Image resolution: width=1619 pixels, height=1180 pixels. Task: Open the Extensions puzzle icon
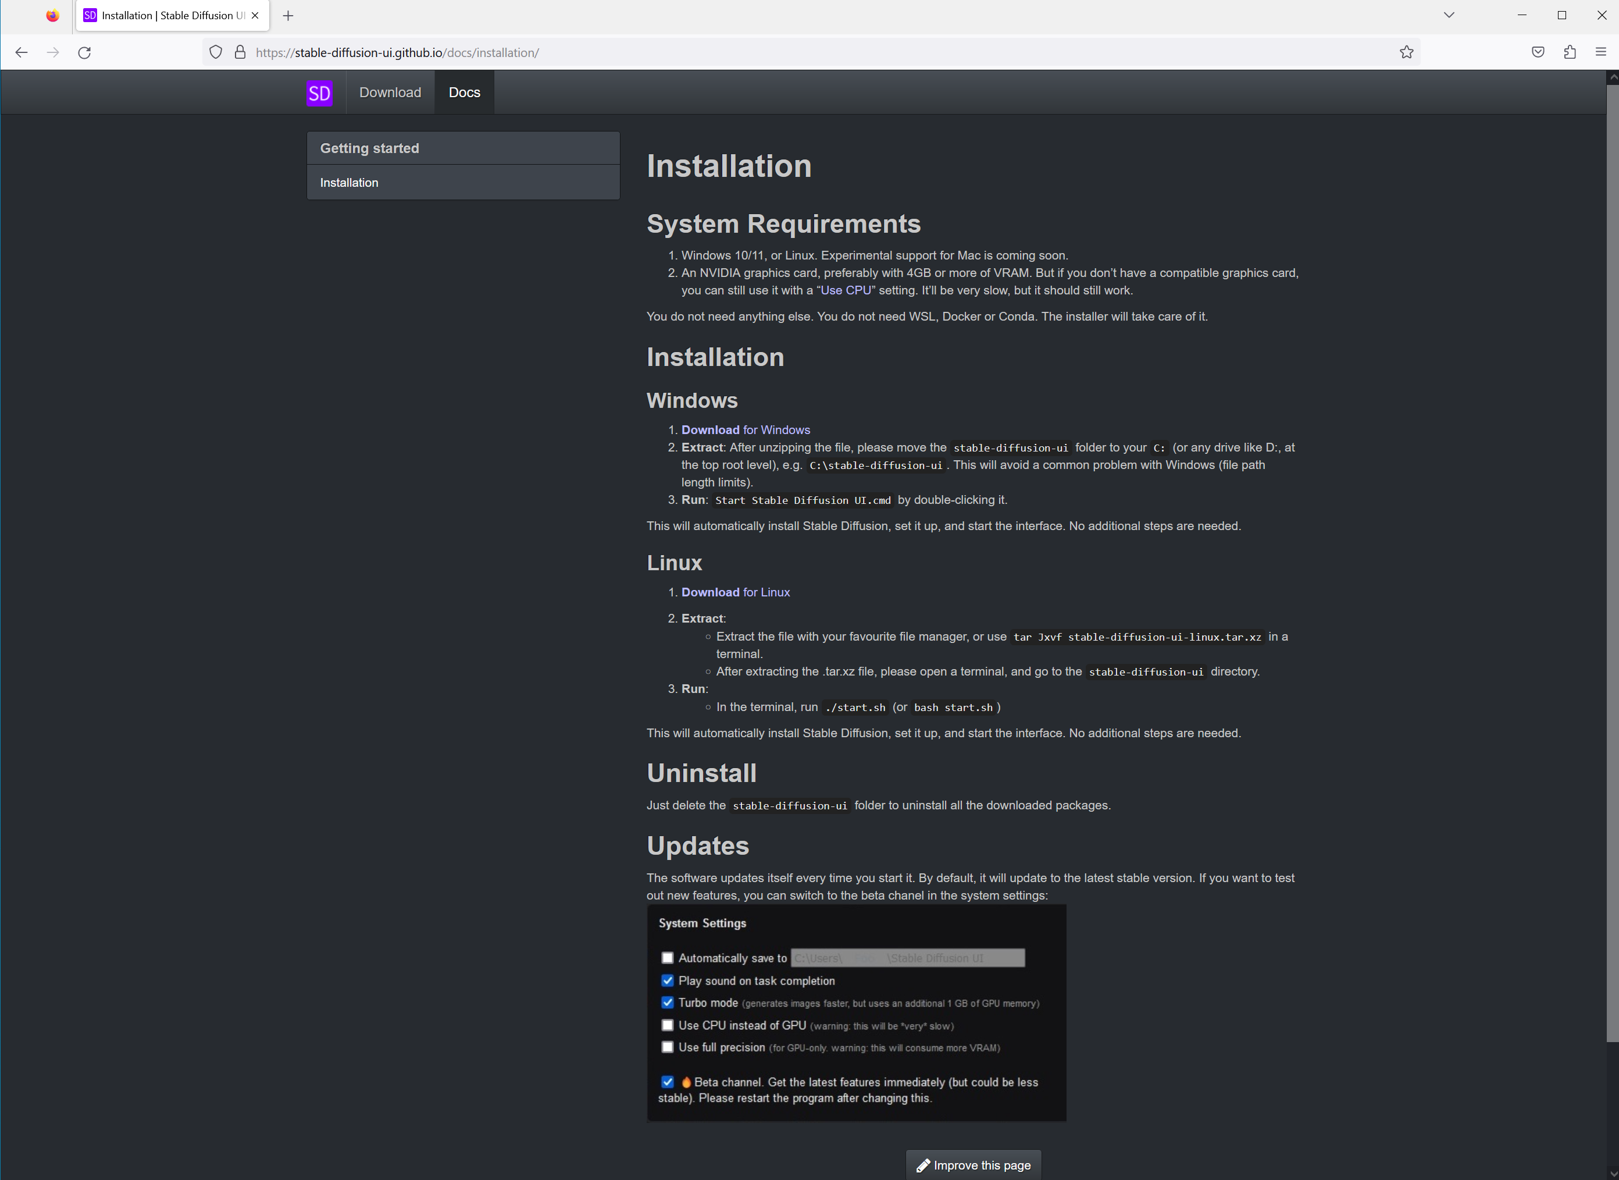point(1570,52)
